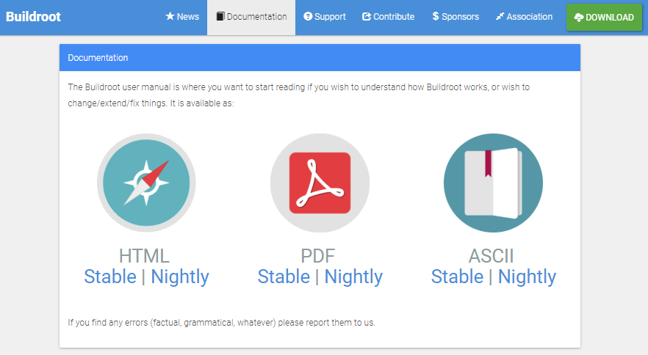Image resolution: width=648 pixels, height=355 pixels.
Task: Click the dollar sign Sponsors icon
Action: pyautogui.click(x=436, y=17)
